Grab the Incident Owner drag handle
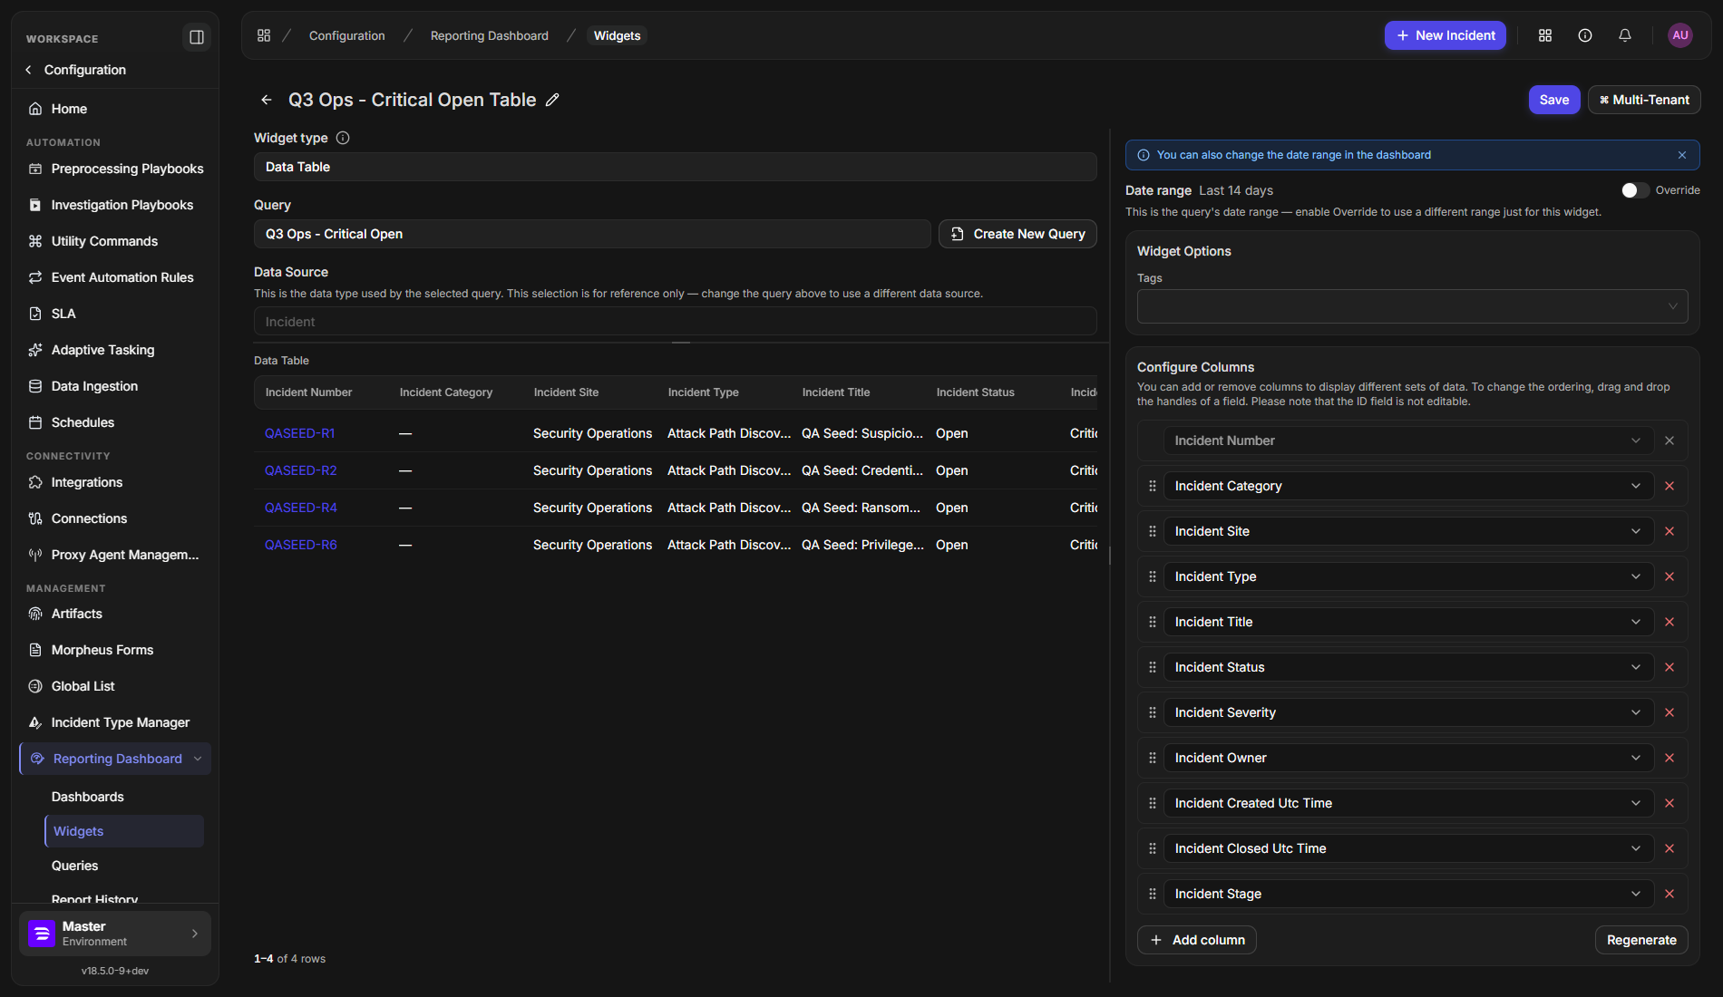Screen dimensions: 1723x997 (1153, 758)
